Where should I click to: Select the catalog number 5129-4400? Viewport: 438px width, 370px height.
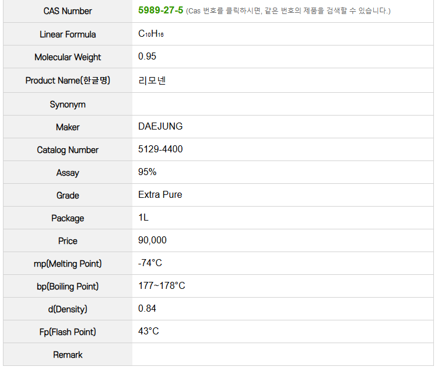tap(160, 149)
